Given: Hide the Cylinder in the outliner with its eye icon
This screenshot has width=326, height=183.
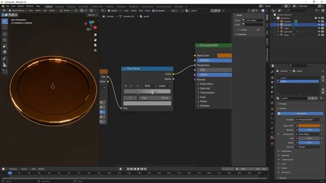Looking at the screenshot, I should pyautogui.click(x=319, y=25).
